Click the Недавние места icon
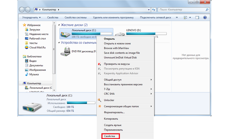Screen dimensions: 231x139 coord(27,34)
